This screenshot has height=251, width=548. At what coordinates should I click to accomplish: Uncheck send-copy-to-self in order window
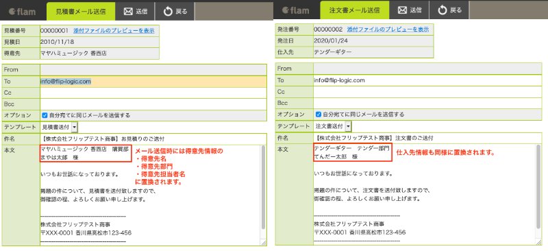(x=318, y=114)
